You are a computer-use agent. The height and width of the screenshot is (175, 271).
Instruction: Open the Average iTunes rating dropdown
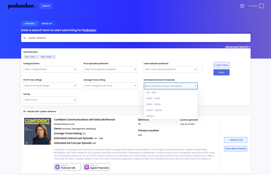(110, 85)
